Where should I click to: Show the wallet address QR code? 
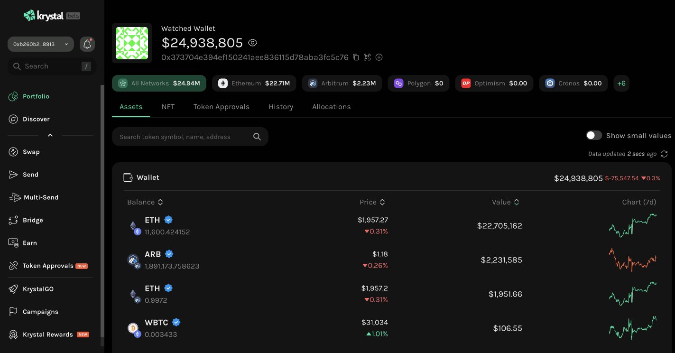pyautogui.click(x=367, y=57)
